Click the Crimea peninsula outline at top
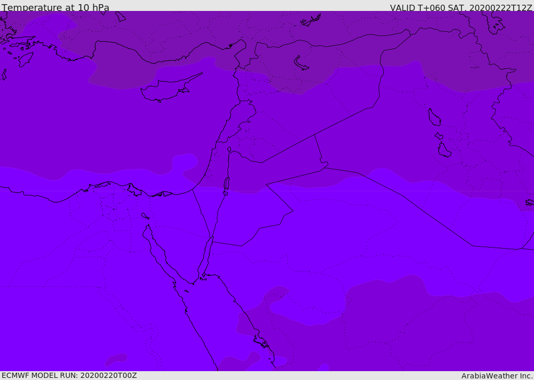The height and width of the screenshot is (380, 534). tap(311, 20)
